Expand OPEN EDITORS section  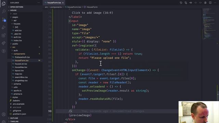(x=16, y=7)
